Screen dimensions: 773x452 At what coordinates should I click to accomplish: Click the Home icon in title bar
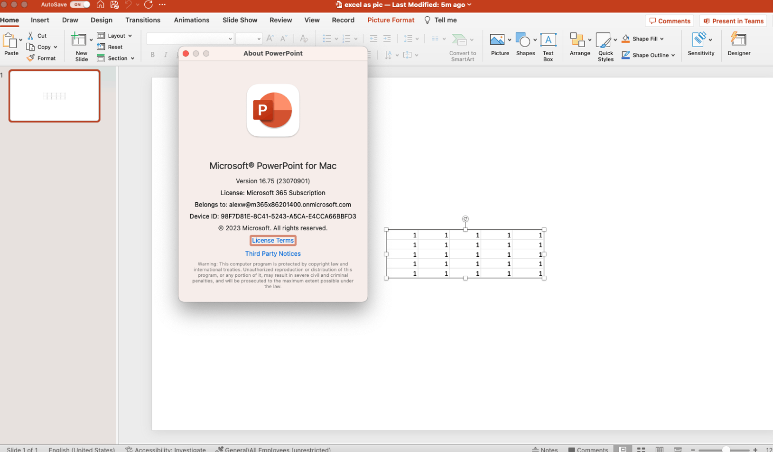tap(101, 5)
